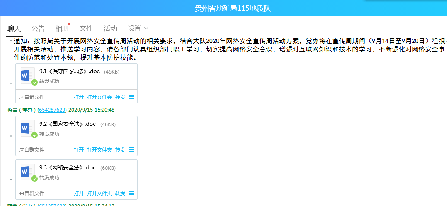Image resolution: width=447 pixels, height=206 pixels.
Task: Open the 公告 tab
Action: click(38, 28)
